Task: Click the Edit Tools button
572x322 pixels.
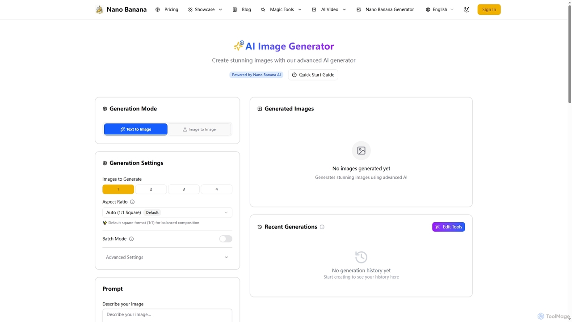Action: tap(449, 227)
